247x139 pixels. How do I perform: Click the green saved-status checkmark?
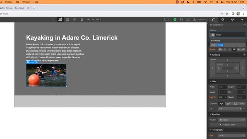pyautogui.click(x=175, y=20)
